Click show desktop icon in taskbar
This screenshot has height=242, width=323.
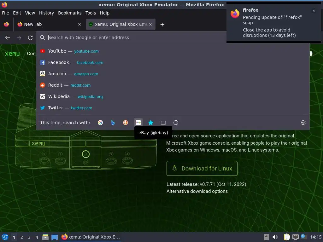55,237
